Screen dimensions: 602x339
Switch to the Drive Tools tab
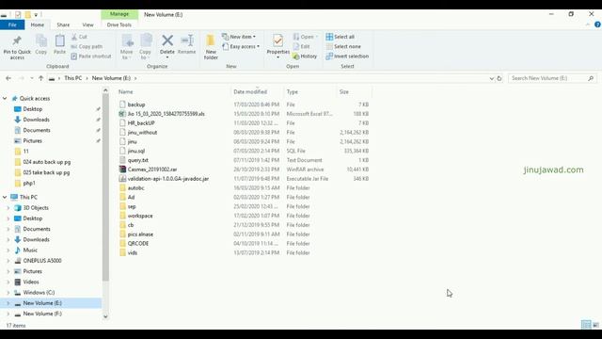(119, 24)
